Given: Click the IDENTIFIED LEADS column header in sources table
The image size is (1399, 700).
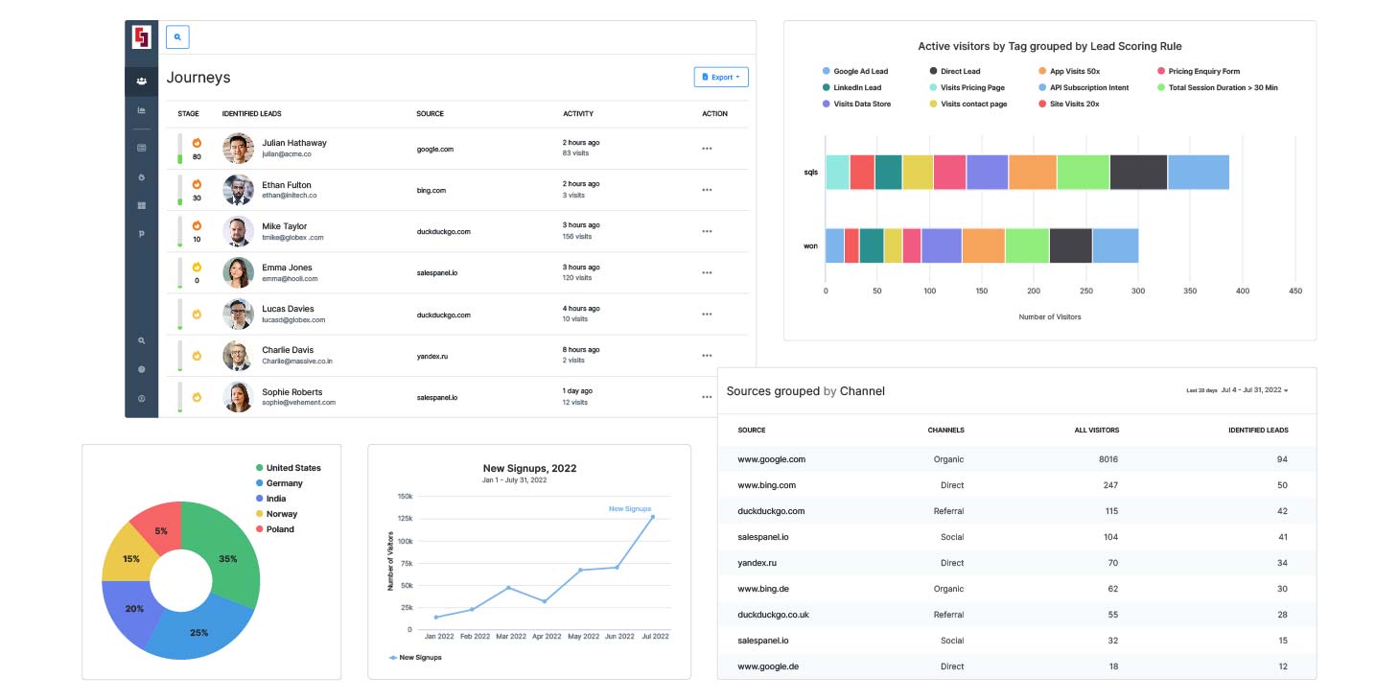Looking at the screenshot, I should (x=1258, y=431).
